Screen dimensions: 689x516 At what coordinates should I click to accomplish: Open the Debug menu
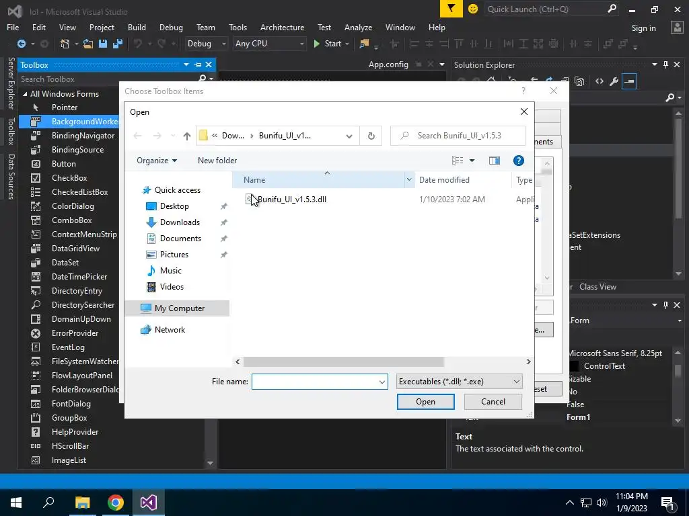[171, 27]
